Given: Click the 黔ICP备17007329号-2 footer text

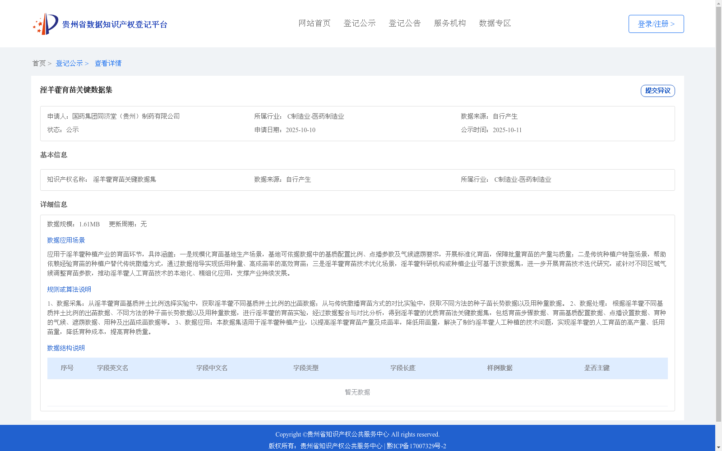Looking at the screenshot, I should pos(417,446).
